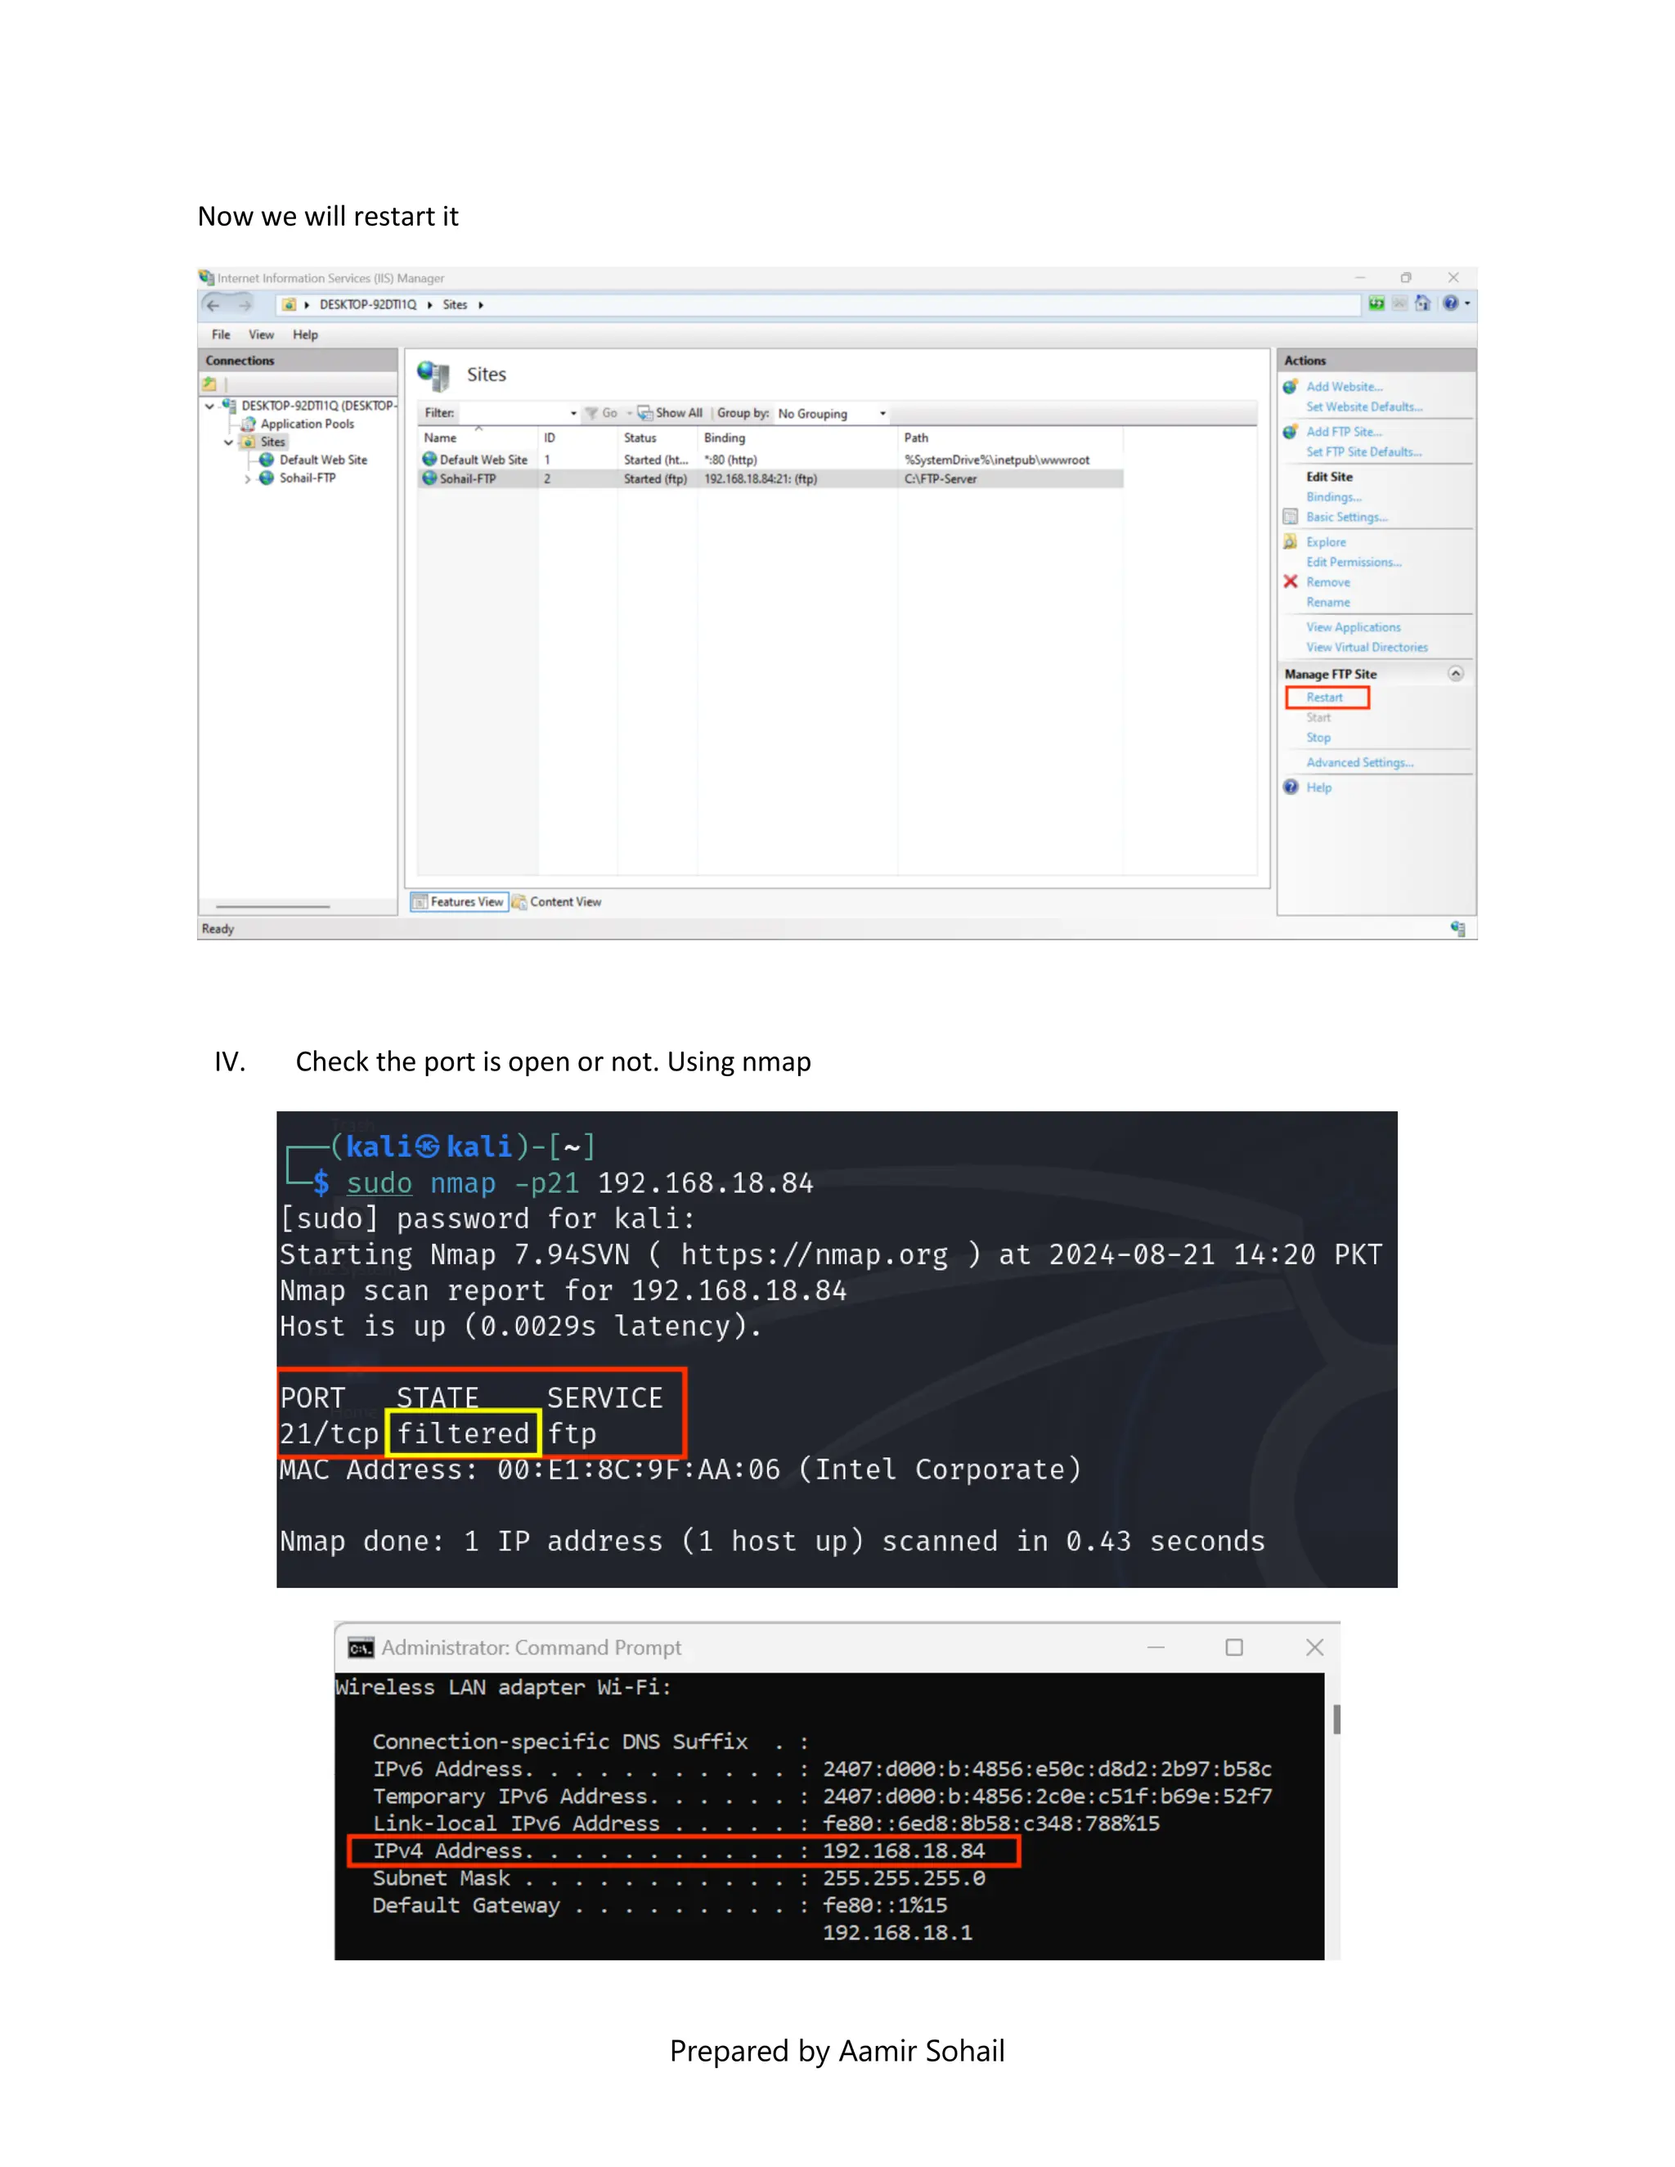Click the Go funnel icon in filter bar
Image resolution: width=1675 pixels, height=2167 pixels.
pos(591,413)
